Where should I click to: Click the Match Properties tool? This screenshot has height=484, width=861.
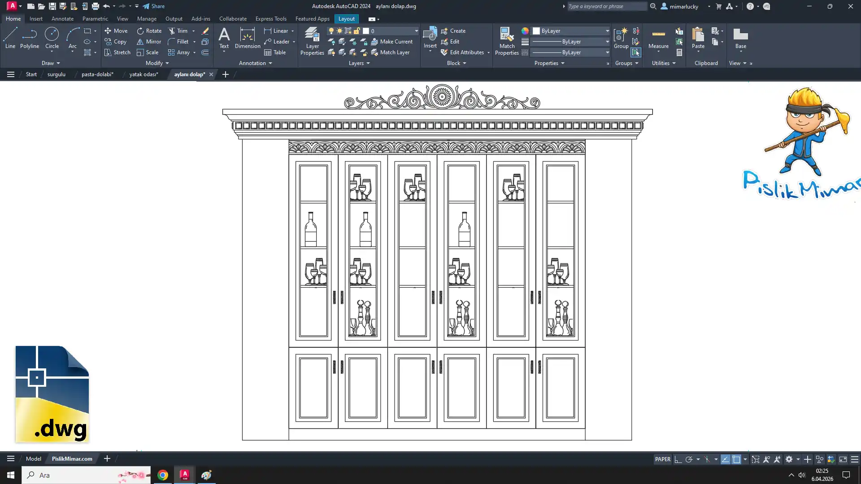(x=507, y=41)
